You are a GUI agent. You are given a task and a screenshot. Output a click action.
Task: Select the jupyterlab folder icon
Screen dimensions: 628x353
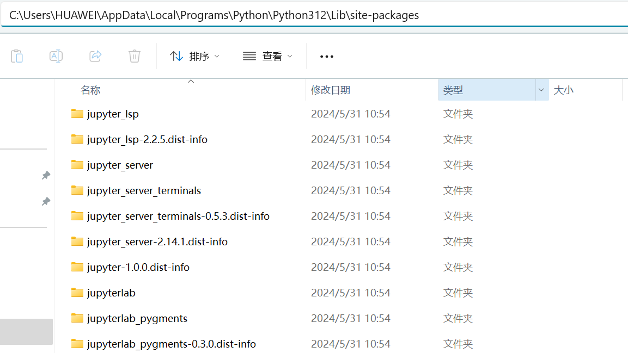click(77, 293)
